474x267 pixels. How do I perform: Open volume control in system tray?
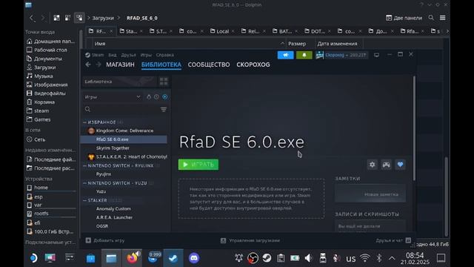pos(309,258)
